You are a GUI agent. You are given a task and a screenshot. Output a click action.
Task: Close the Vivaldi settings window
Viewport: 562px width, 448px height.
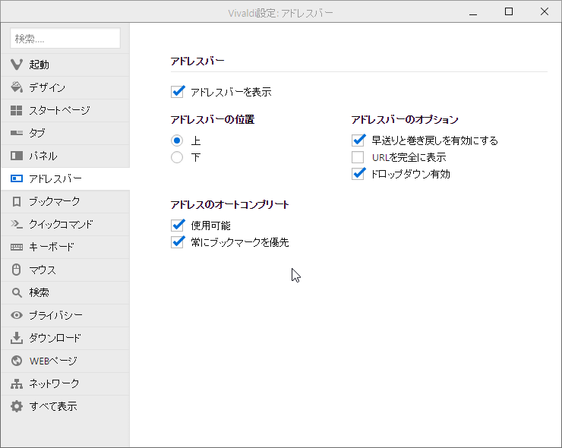(544, 11)
